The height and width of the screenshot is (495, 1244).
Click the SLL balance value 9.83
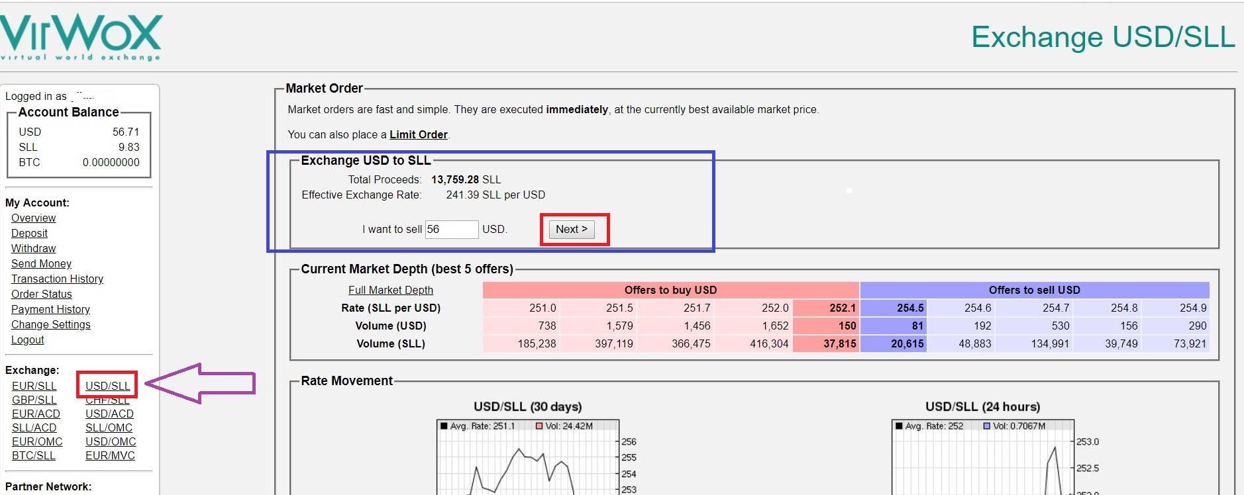pyautogui.click(x=129, y=147)
